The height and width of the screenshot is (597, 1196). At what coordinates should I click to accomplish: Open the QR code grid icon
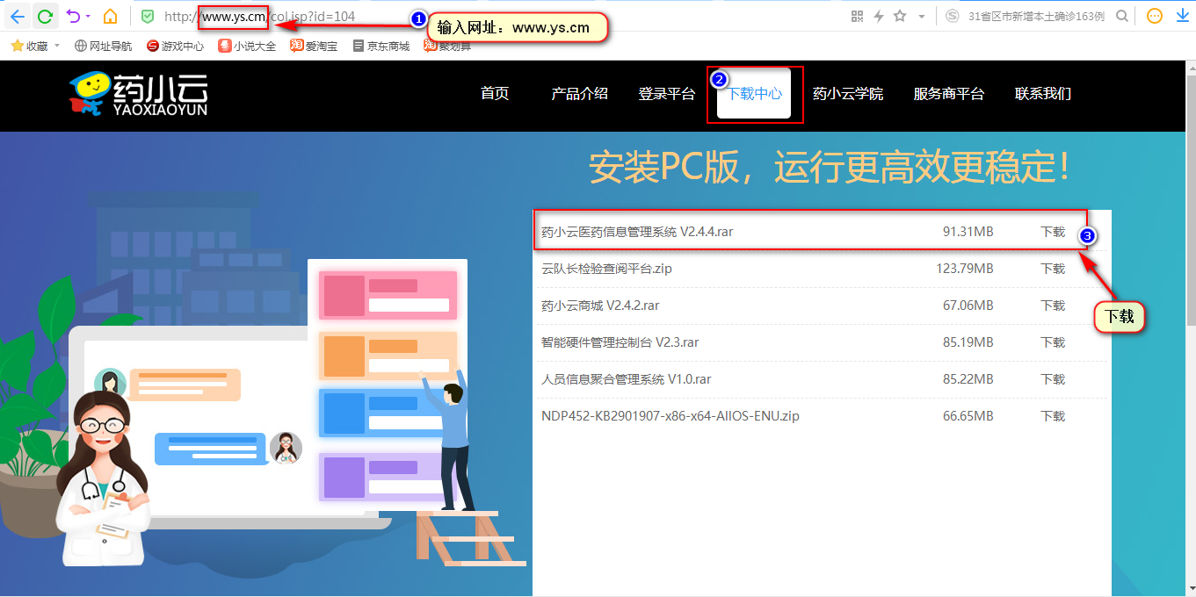click(x=858, y=16)
